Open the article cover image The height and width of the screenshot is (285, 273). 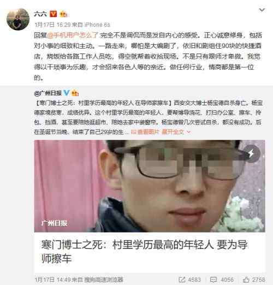tap(150, 186)
